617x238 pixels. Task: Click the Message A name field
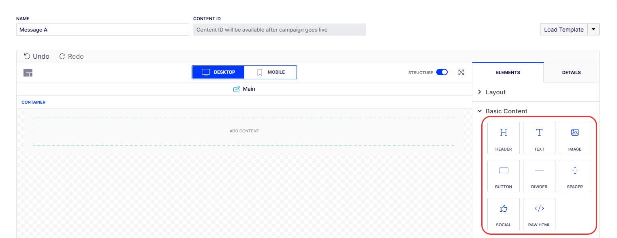[102, 30]
